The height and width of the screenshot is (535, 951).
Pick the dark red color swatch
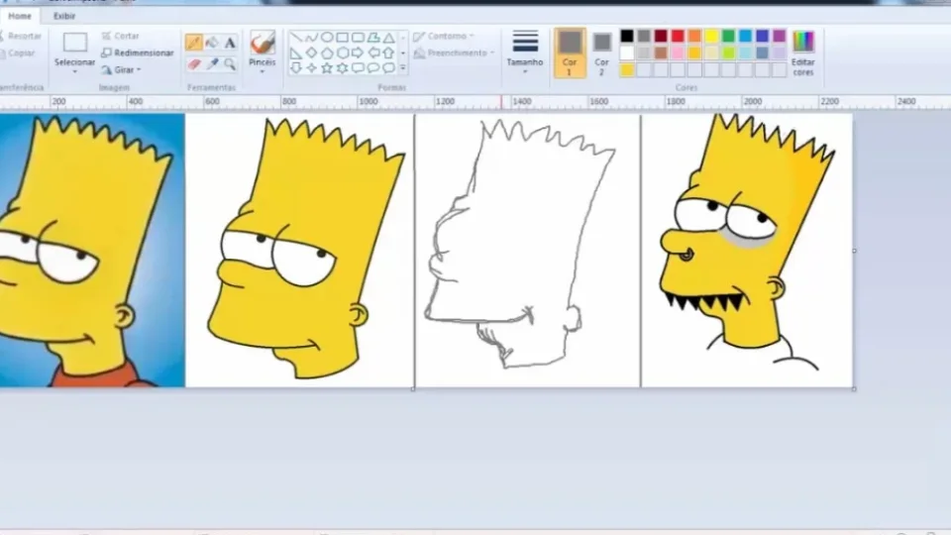(661, 37)
